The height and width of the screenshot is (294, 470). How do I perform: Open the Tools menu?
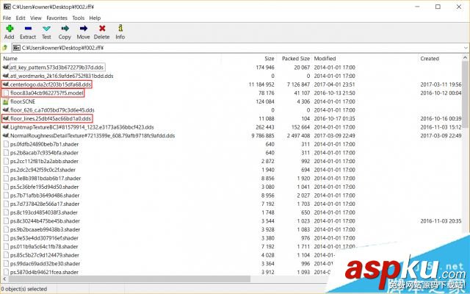coord(79,18)
